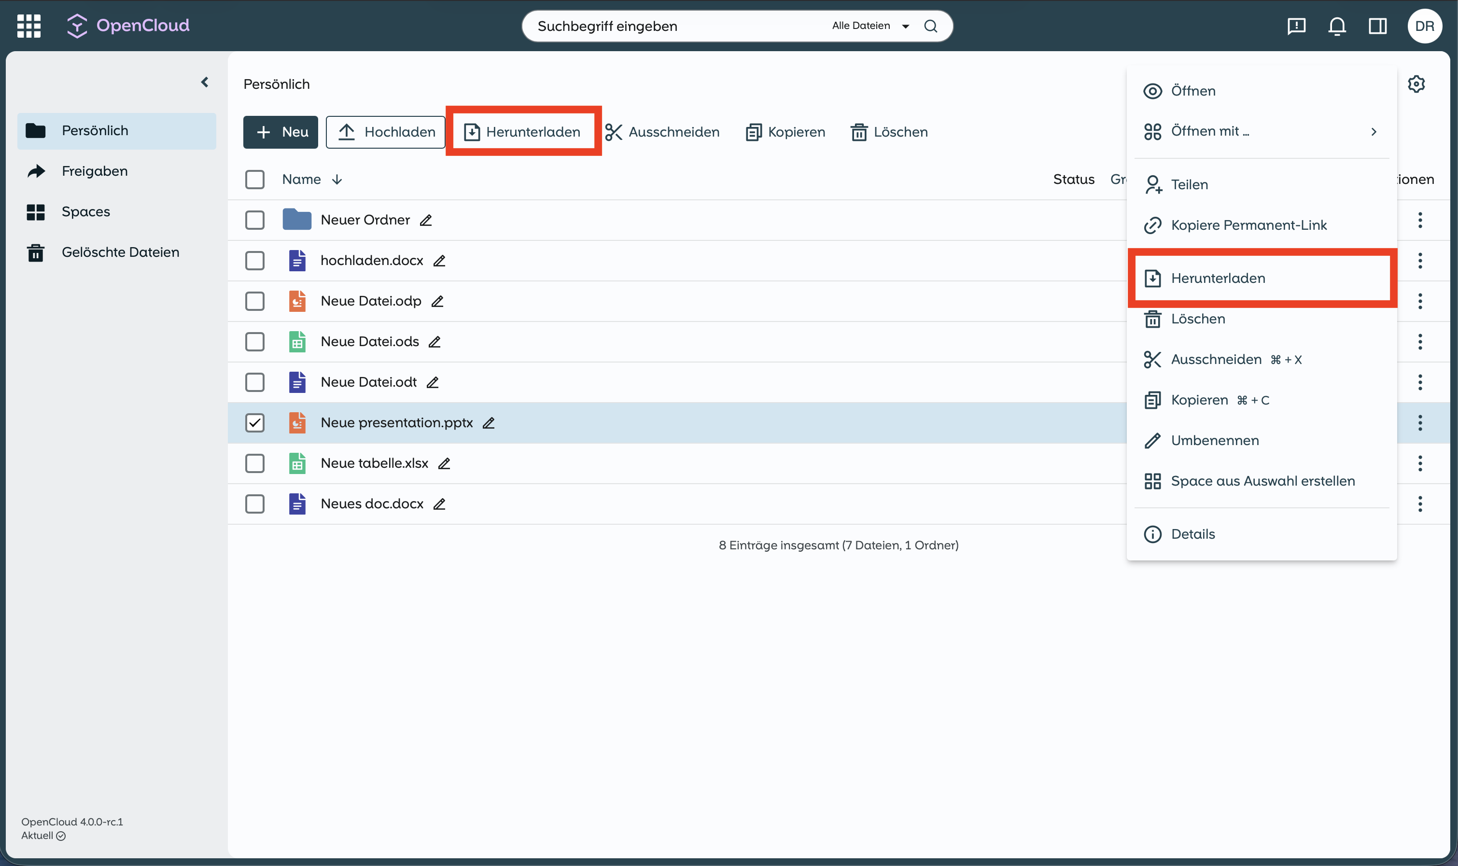Open the feedback speech bubble icon
Screen dimensions: 1458x866
(1296, 26)
